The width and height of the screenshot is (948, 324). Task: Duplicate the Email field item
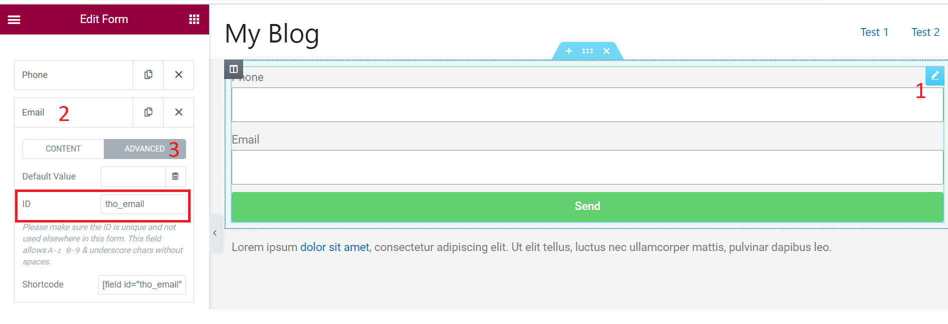148,112
